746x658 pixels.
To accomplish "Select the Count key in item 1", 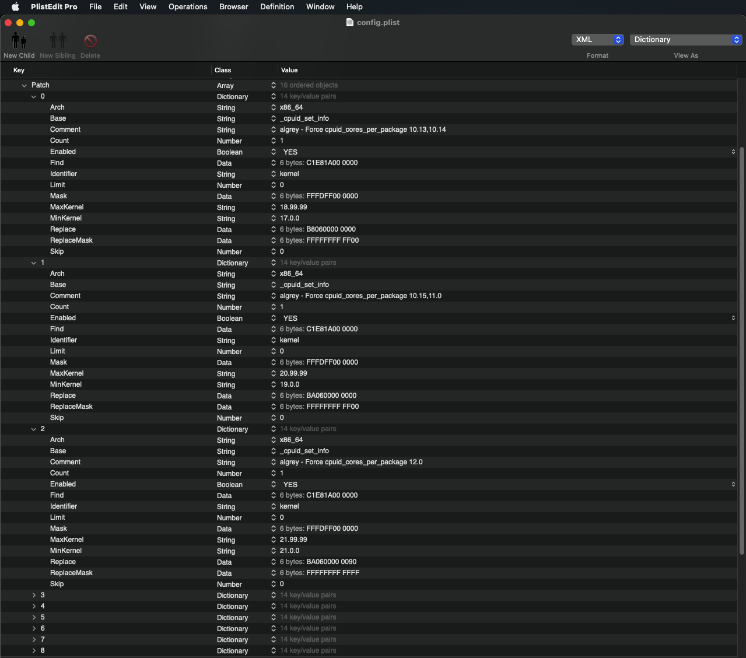I will pyautogui.click(x=59, y=307).
